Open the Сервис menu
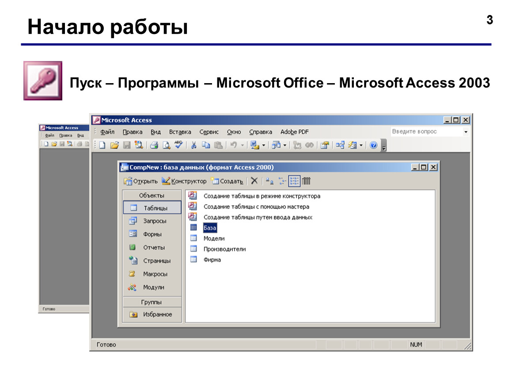This screenshot has height=382, width=508. click(x=209, y=132)
